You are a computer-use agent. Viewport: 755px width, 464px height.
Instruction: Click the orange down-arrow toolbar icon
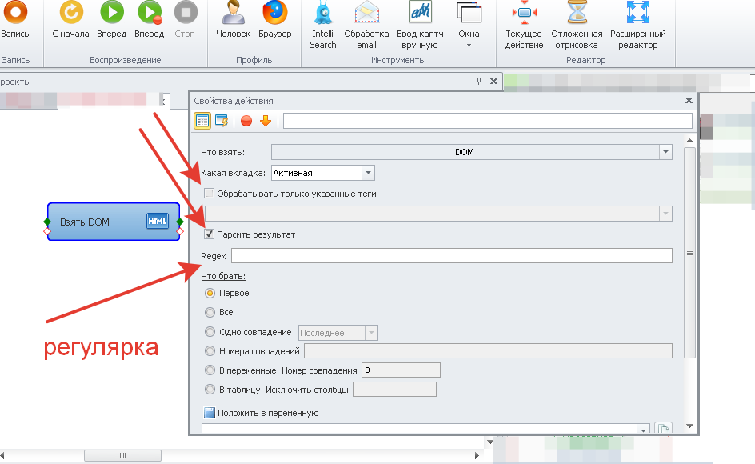click(x=266, y=121)
